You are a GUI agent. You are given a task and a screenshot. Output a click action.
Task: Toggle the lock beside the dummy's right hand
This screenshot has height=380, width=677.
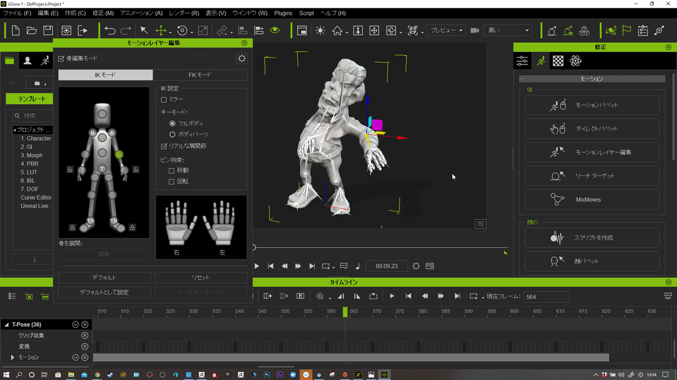click(69, 169)
